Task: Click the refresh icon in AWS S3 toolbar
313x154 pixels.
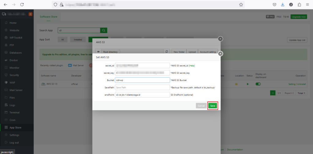Action: click(x=167, y=52)
